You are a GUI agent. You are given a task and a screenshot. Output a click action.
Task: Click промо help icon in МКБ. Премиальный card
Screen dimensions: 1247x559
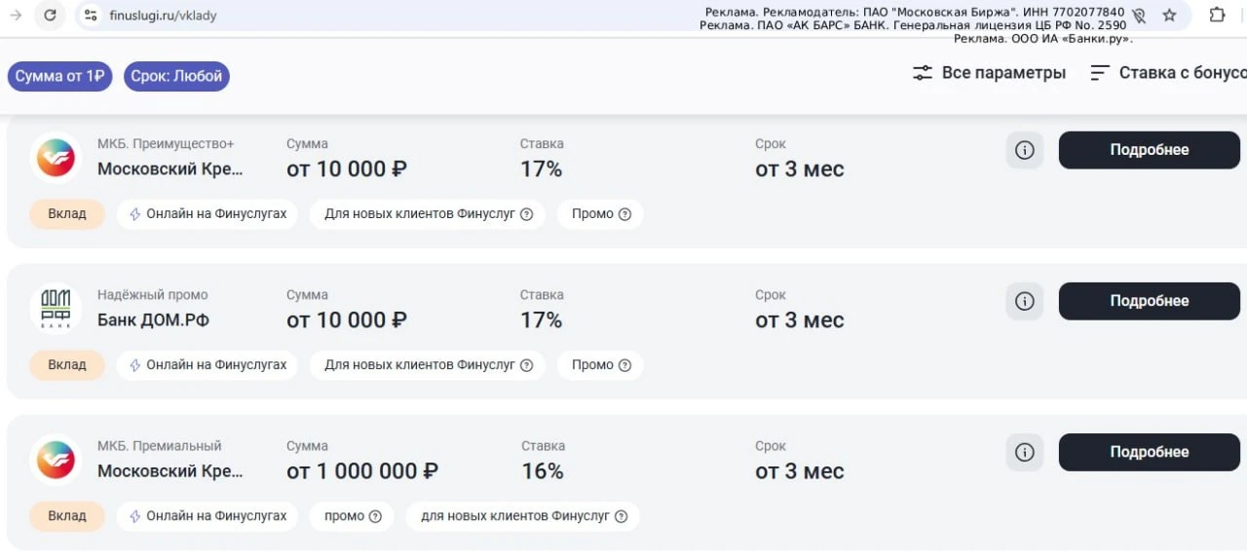point(375,516)
